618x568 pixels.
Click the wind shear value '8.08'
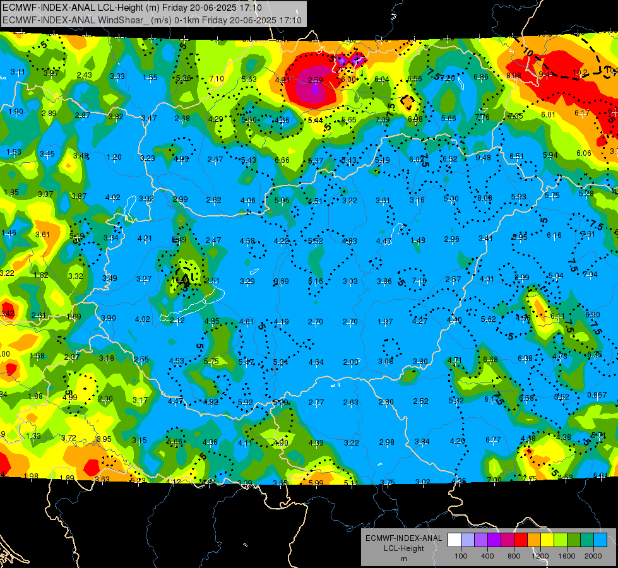484,198
